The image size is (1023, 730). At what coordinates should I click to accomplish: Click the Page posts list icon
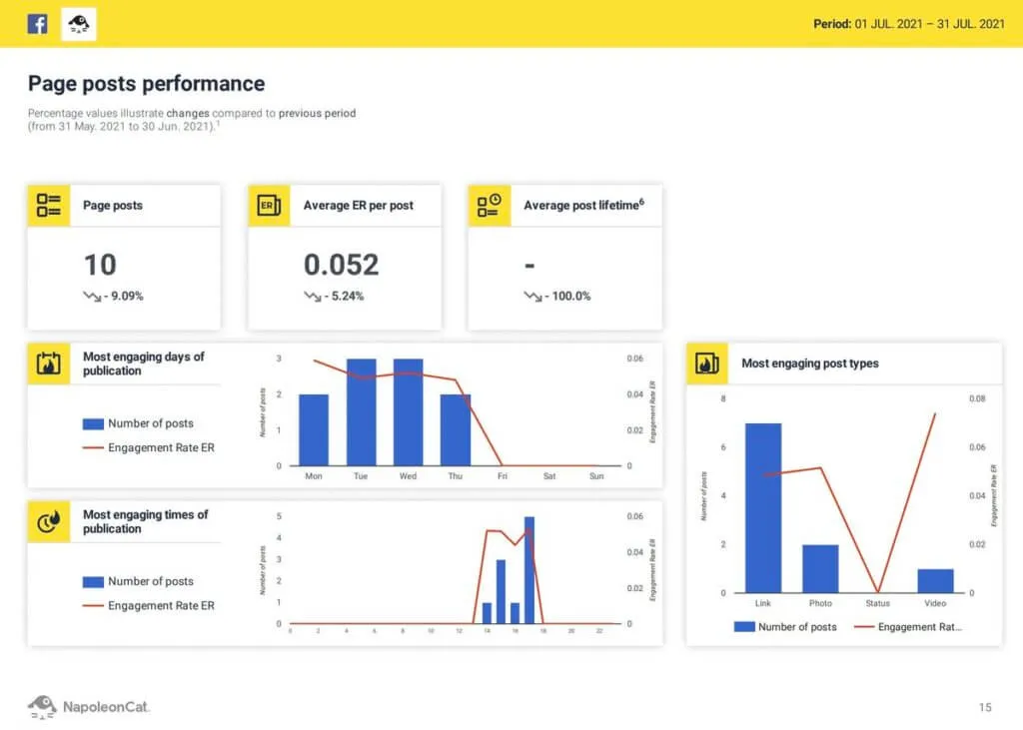point(48,206)
